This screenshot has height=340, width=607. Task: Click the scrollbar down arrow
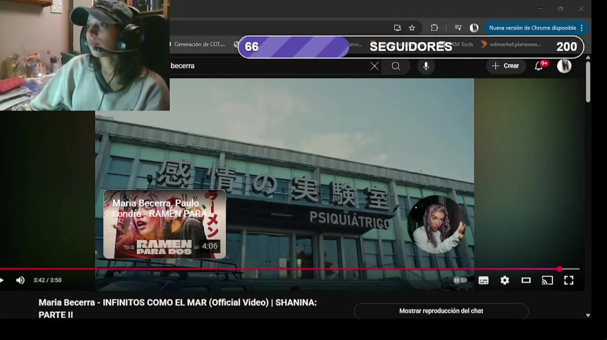pos(588,315)
